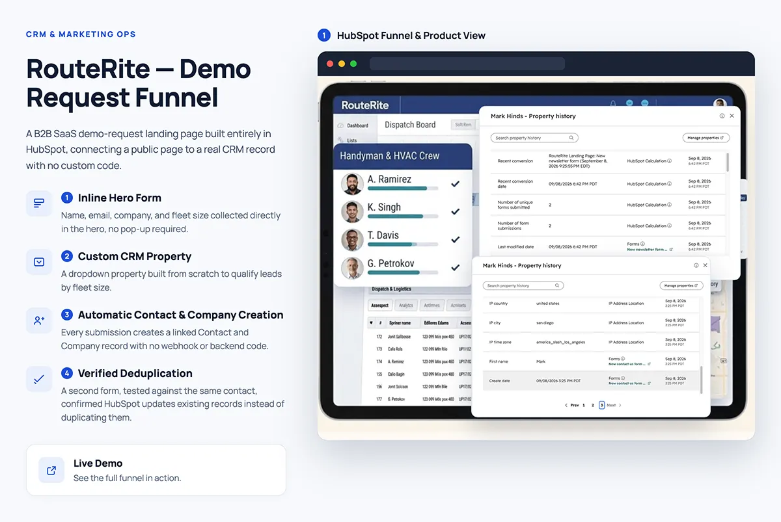Screen dimensions: 781x522
Task: Toggle the checkmark for G. Petrokov
Action: (x=455, y=267)
